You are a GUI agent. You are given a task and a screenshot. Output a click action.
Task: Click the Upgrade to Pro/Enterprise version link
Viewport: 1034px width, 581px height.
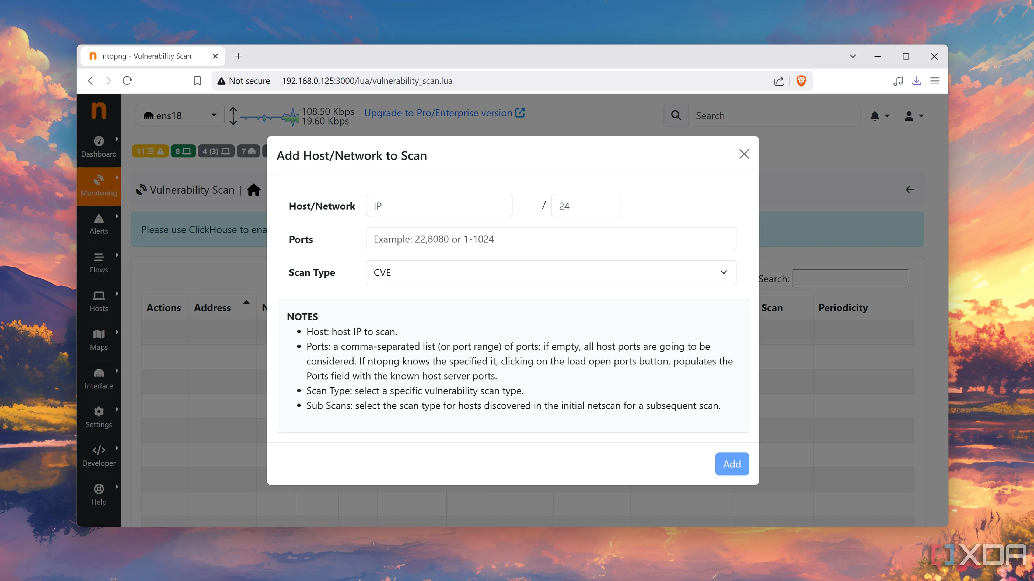(x=444, y=113)
